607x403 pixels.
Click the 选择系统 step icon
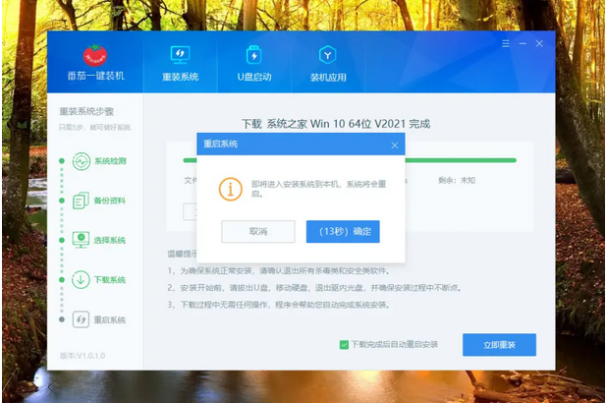81,240
